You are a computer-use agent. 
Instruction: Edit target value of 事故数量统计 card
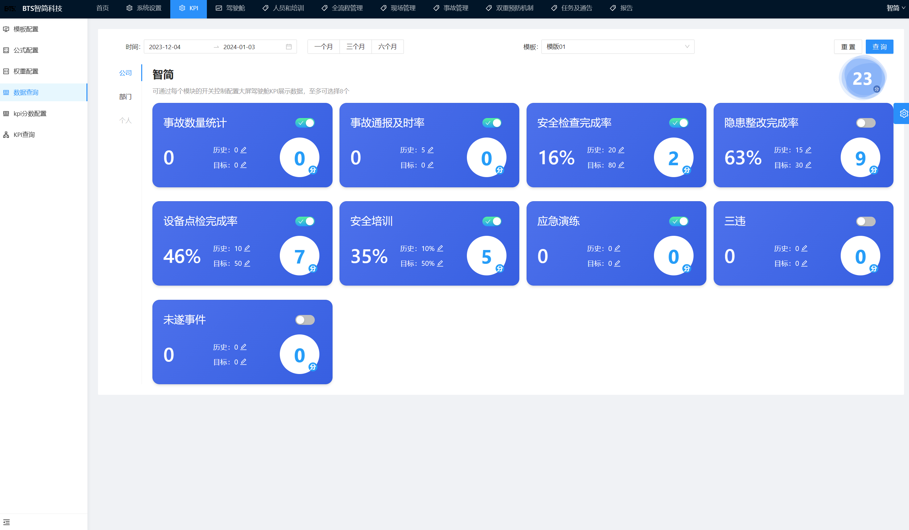click(x=243, y=165)
